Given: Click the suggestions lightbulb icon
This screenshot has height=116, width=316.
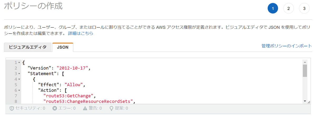Looking at the screenshot, I should 111,108.
